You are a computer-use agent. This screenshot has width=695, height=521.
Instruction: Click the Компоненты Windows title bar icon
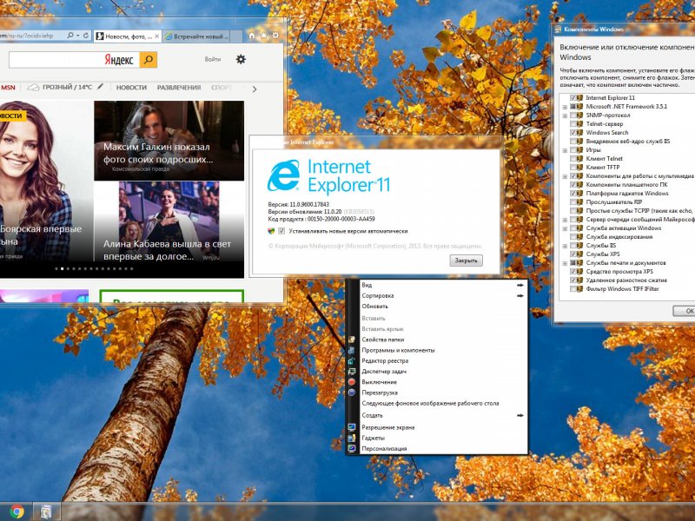coord(558,30)
